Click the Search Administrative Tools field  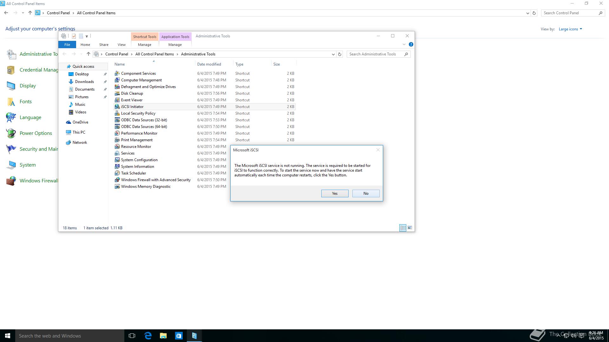click(x=378, y=54)
